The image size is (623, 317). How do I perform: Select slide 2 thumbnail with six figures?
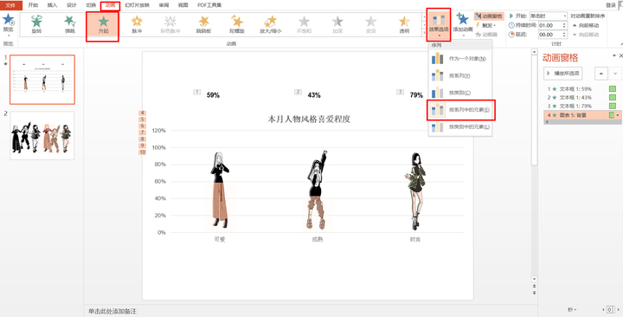pyautogui.click(x=42, y=136)
